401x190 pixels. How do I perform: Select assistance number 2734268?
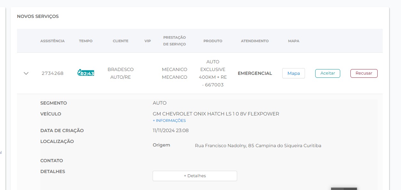point(52,73)
